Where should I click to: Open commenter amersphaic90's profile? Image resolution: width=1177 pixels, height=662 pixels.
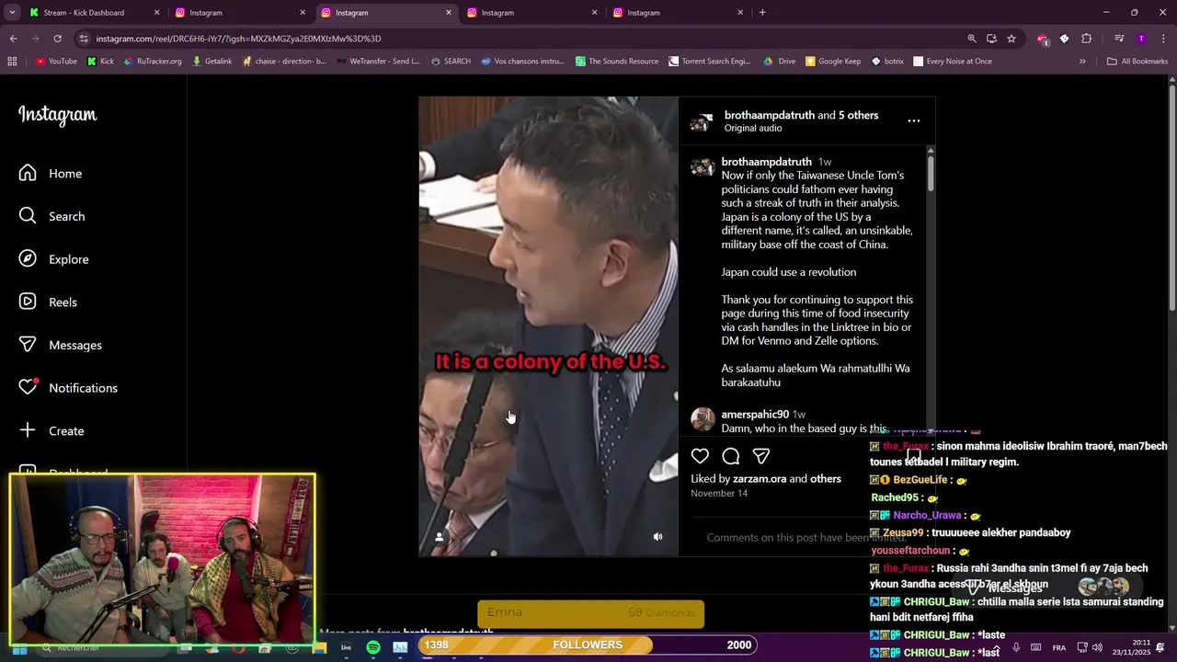(755, 415)
